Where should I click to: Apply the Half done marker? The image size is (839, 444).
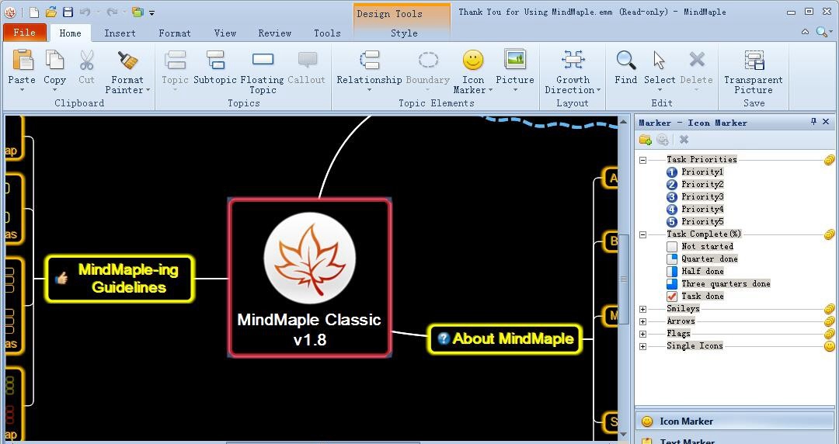(695, 271)
